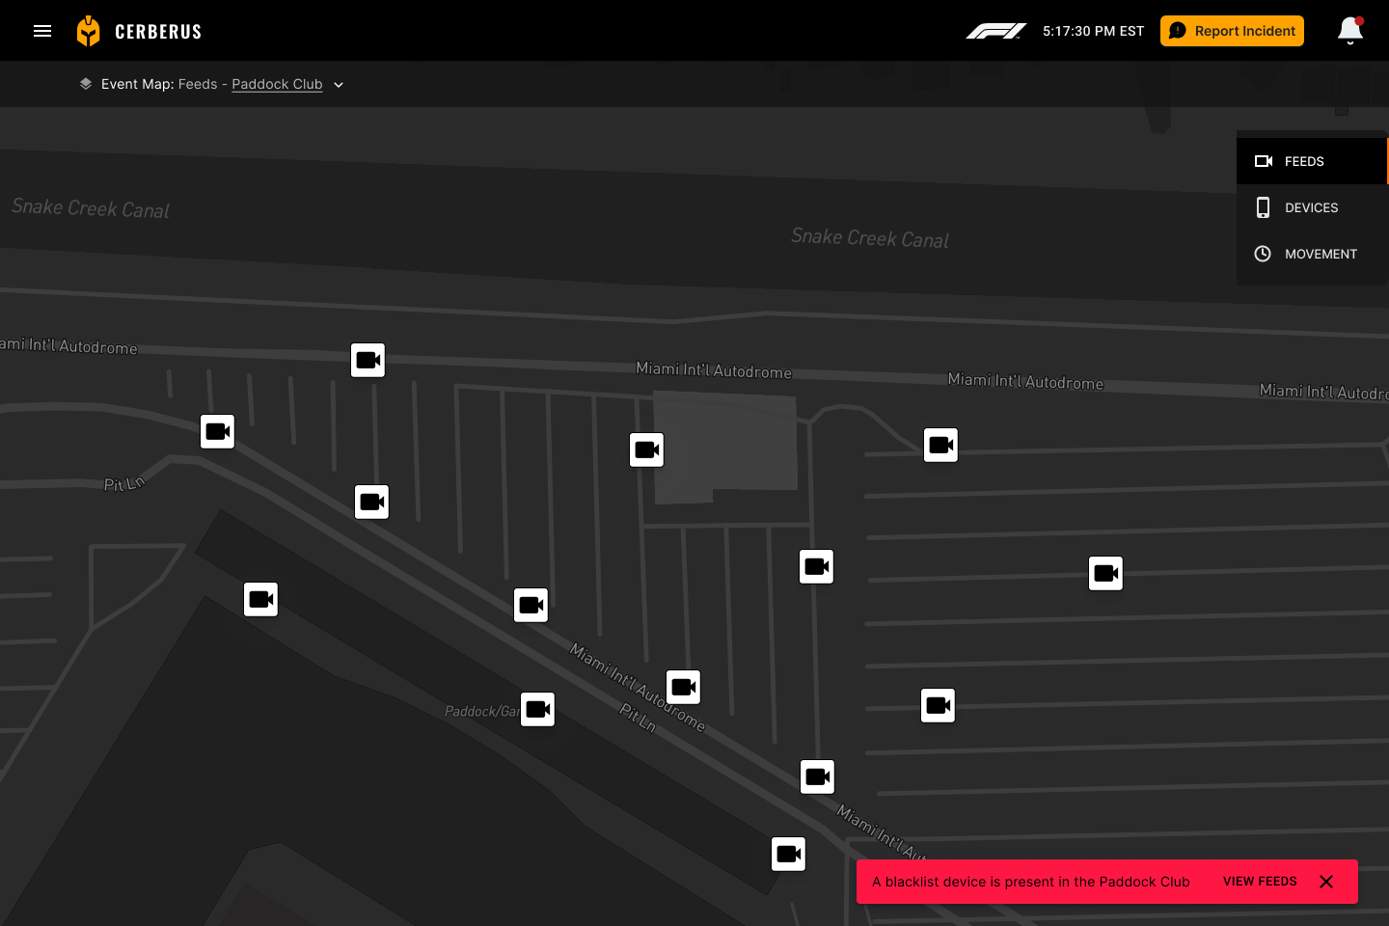The width and height of the screenshot is (1389, 926).
Task: Click the map layers icon beside Event Map
Action: click(86, 84)
